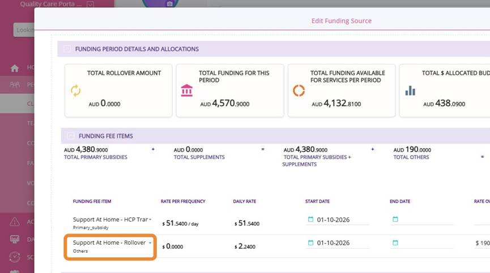Click the orange circle funding available icon
Screen dimensions: 490x273
coord(299,90)
